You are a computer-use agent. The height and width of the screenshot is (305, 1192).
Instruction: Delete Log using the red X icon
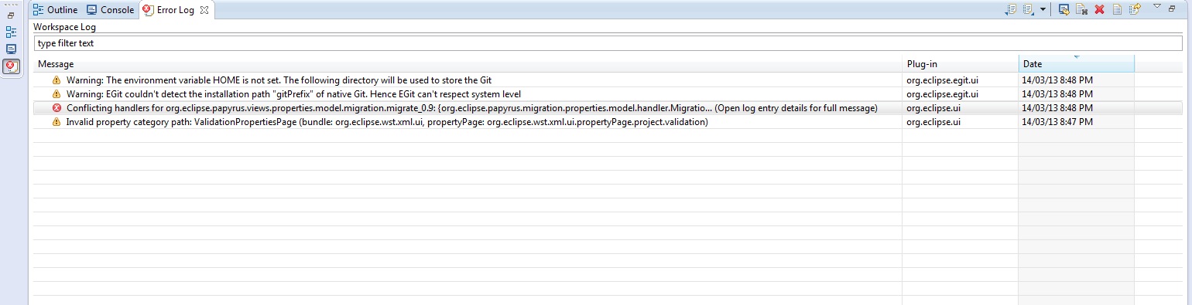pos(1099,9)
